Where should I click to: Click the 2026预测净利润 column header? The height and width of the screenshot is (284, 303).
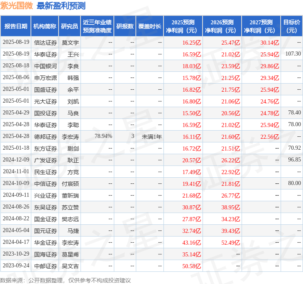point(222,26)
